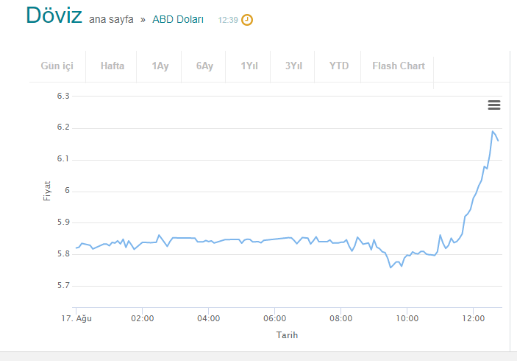Select the 1Yıl tab
This screenshot has width=517, height=361.
249,66
